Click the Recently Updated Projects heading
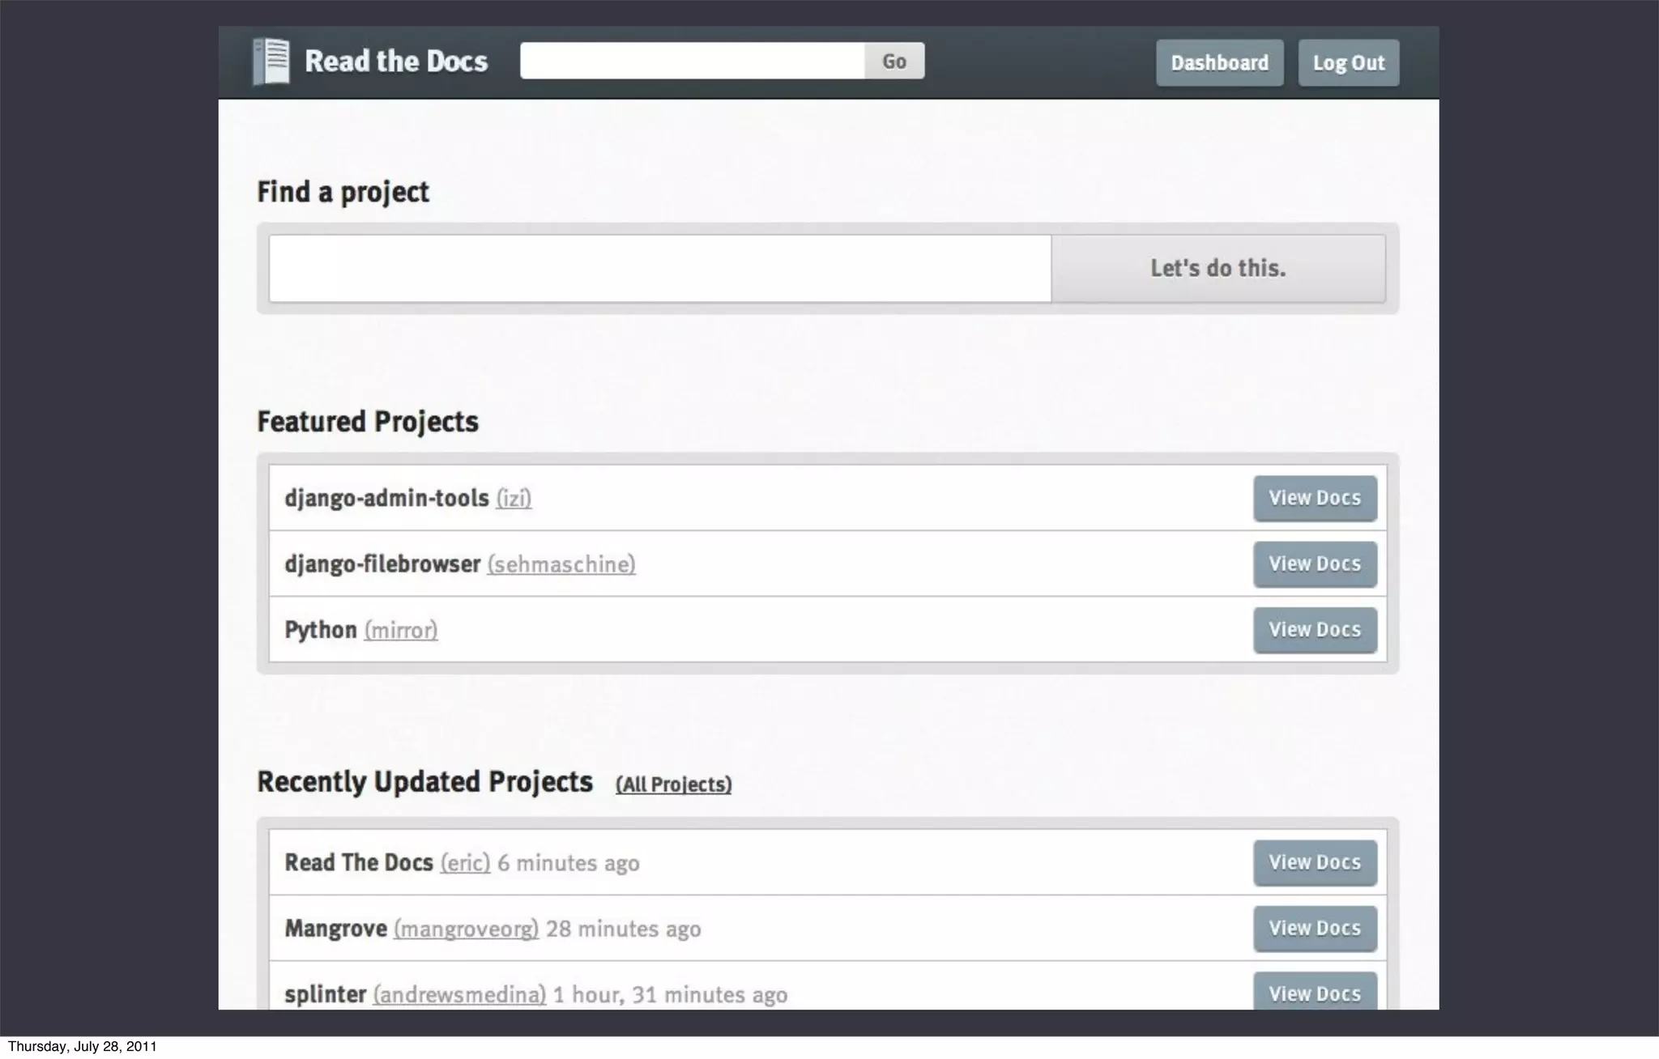1659x1059 pixels. (x=425, y=782)
